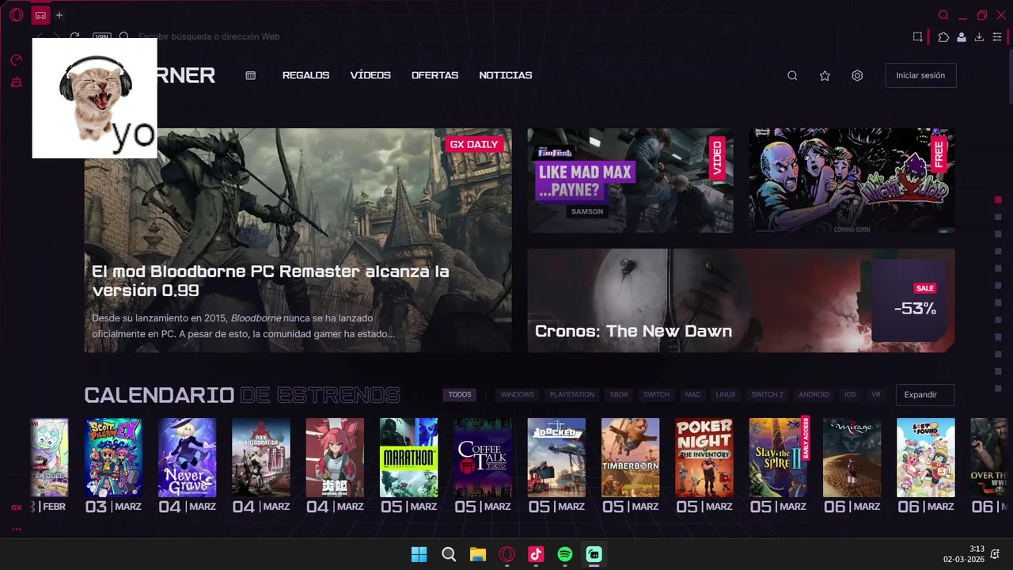Open the extensions puzzle icon
1013x570 pixels.
point(943,36)
